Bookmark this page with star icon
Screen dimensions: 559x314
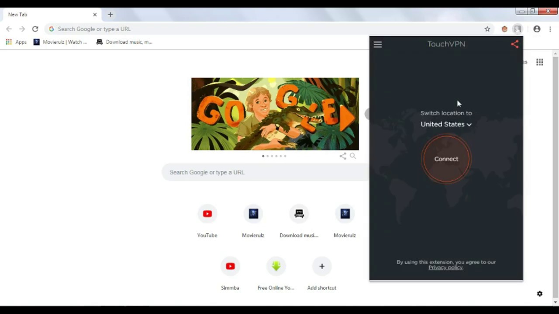[487, 29]
